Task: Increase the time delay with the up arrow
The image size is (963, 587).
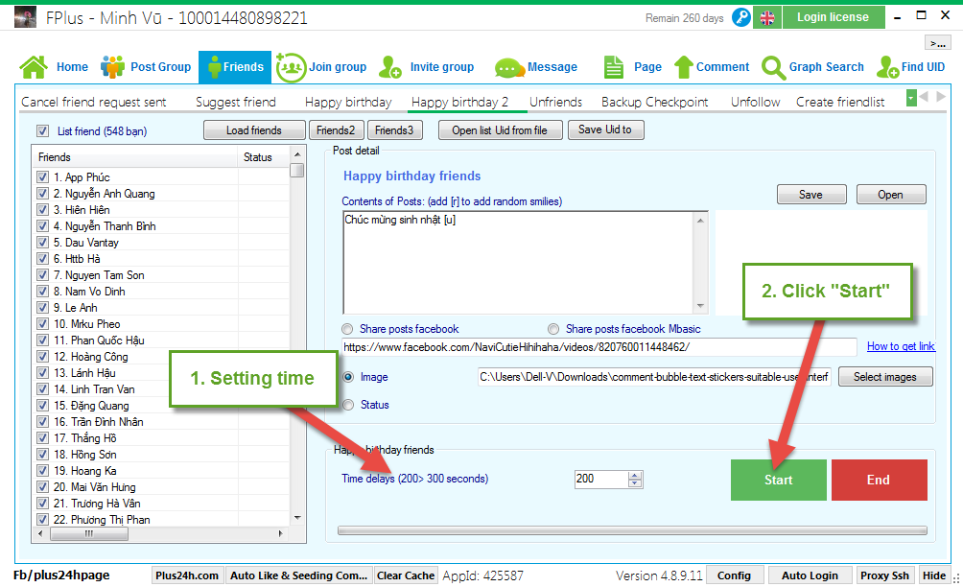Action: (x=635, y=475)
